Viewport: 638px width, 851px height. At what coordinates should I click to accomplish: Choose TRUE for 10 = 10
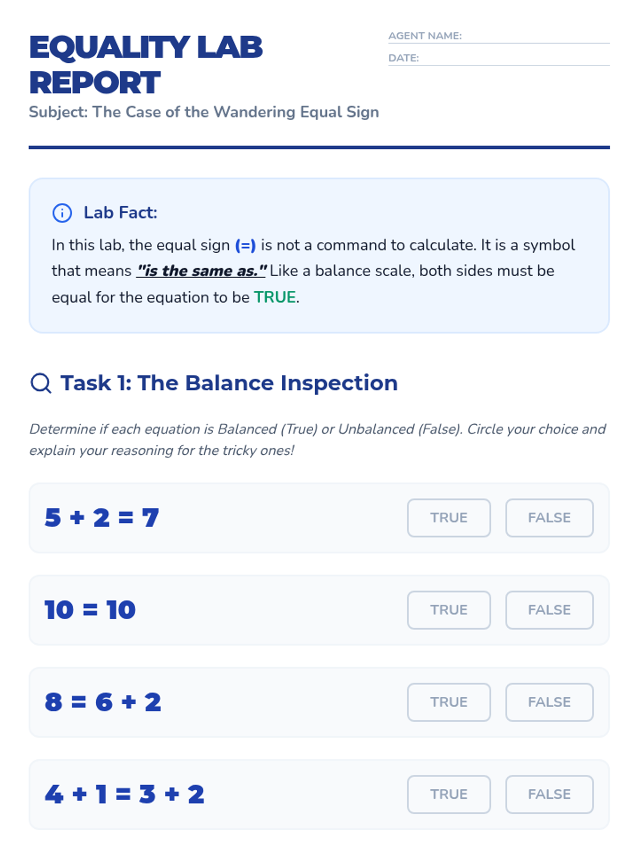pyautogui.click(x=449, y=610)
